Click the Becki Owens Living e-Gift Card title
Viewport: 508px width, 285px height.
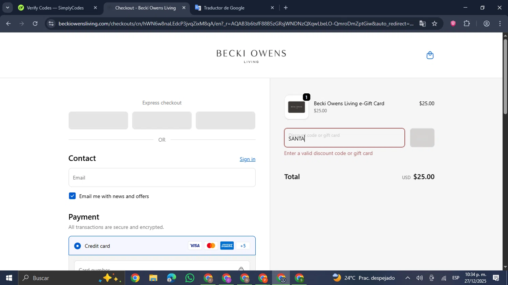pos(349,103)
